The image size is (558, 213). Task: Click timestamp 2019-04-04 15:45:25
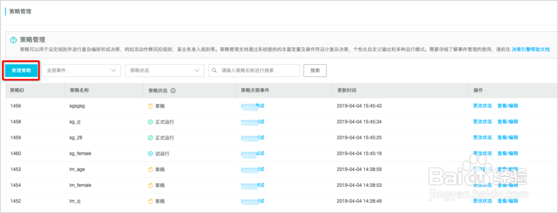point(359,138)
